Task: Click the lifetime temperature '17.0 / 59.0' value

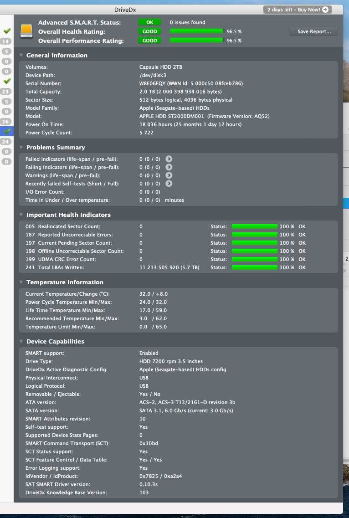Action: 153,311
